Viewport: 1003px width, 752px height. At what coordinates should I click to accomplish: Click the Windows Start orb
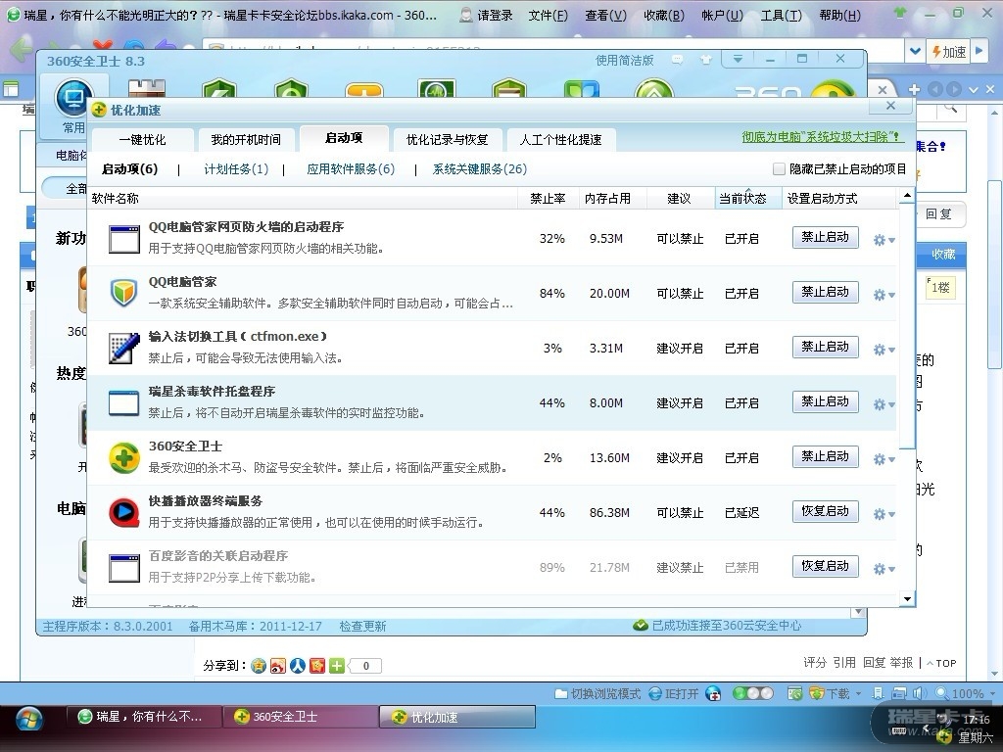pos(29,718)
